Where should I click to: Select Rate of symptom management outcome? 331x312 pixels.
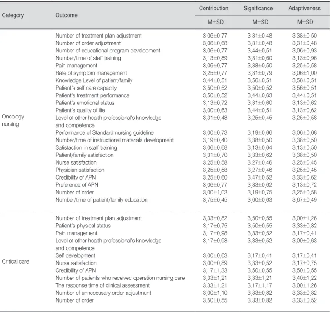pos(91,73)
